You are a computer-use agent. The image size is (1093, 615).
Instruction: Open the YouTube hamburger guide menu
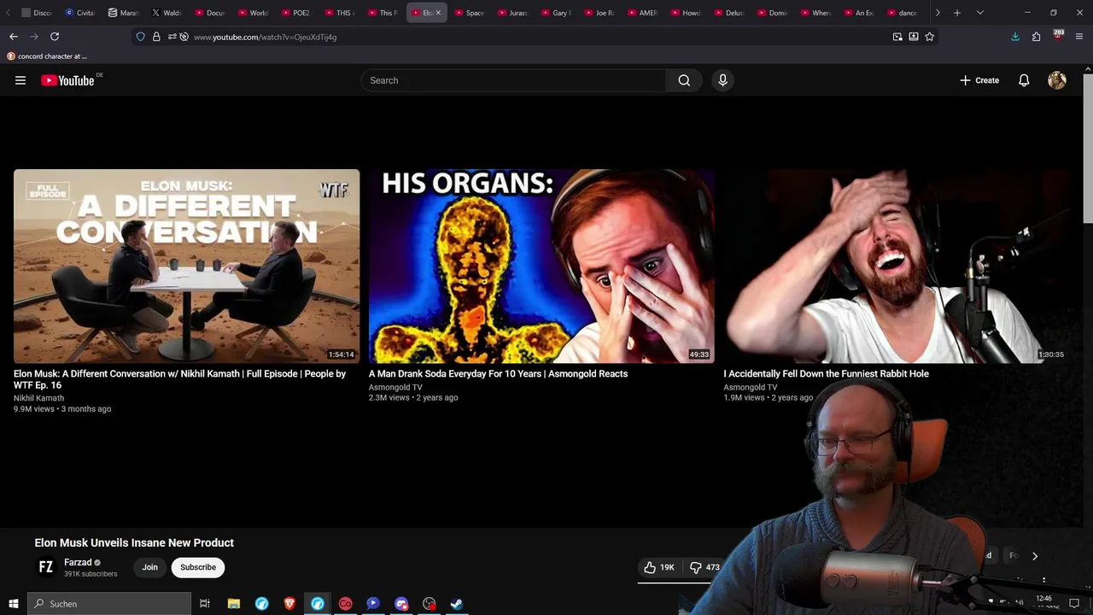point(20,80)
